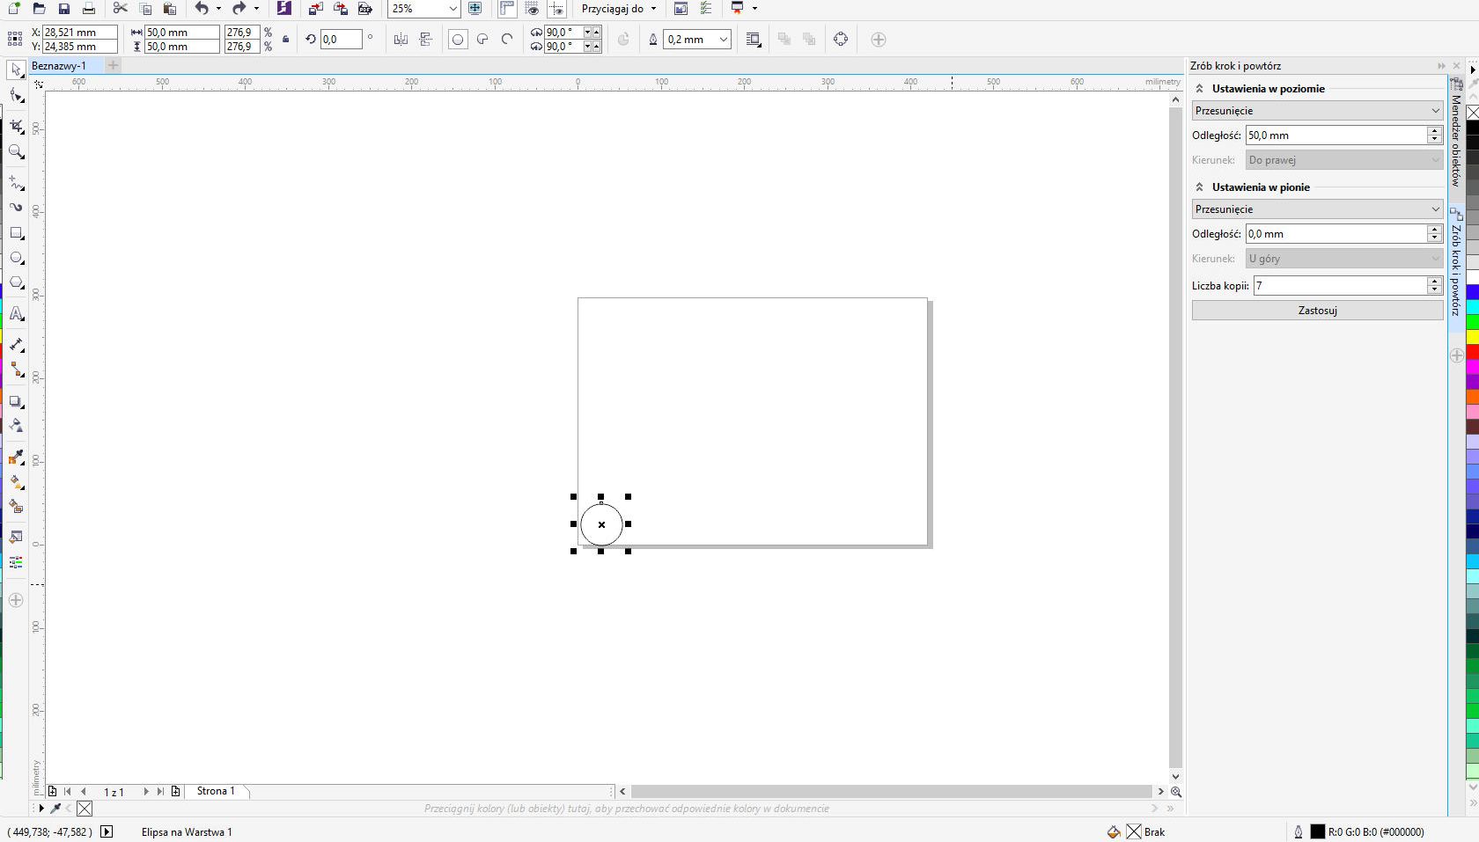Image resolution: width=1479 pixels, height=842 pixels.
Task: Click the Publish to PDF icon
Action: (x=365, y=9)
